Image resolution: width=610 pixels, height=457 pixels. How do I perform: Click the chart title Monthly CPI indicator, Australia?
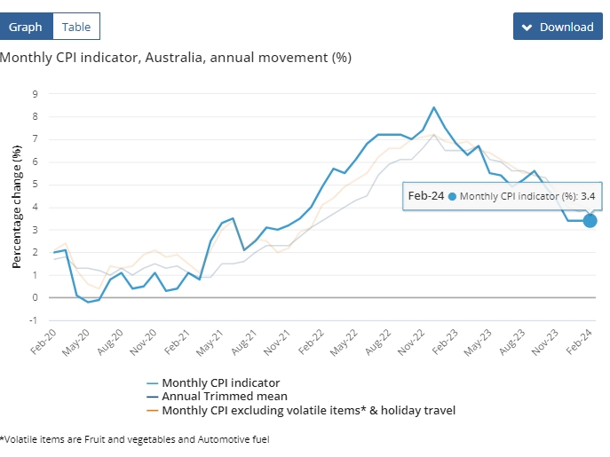click(x=176, y=58)
